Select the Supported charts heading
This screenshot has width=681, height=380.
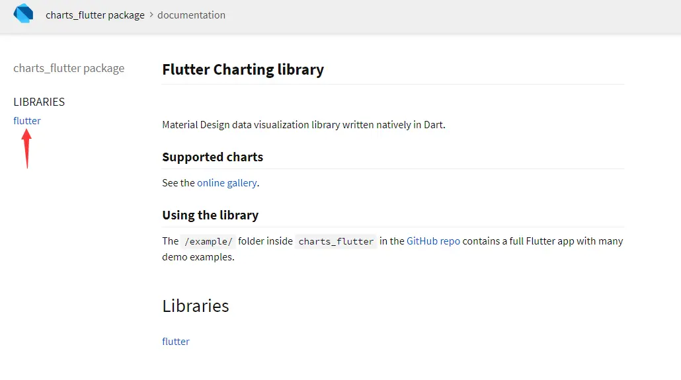click(212, 157)
